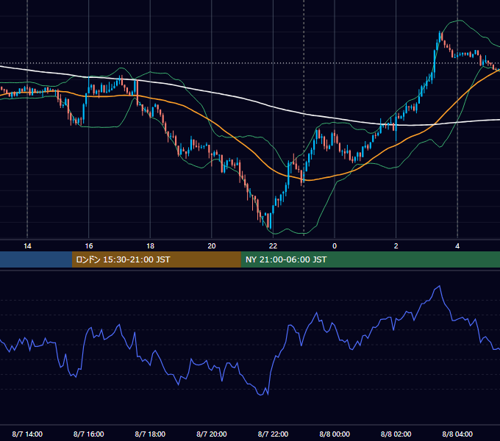Click the 8/7 20:00 label on the lower axis
Viewport: 500px width, 441px height.
pos(212,434)
